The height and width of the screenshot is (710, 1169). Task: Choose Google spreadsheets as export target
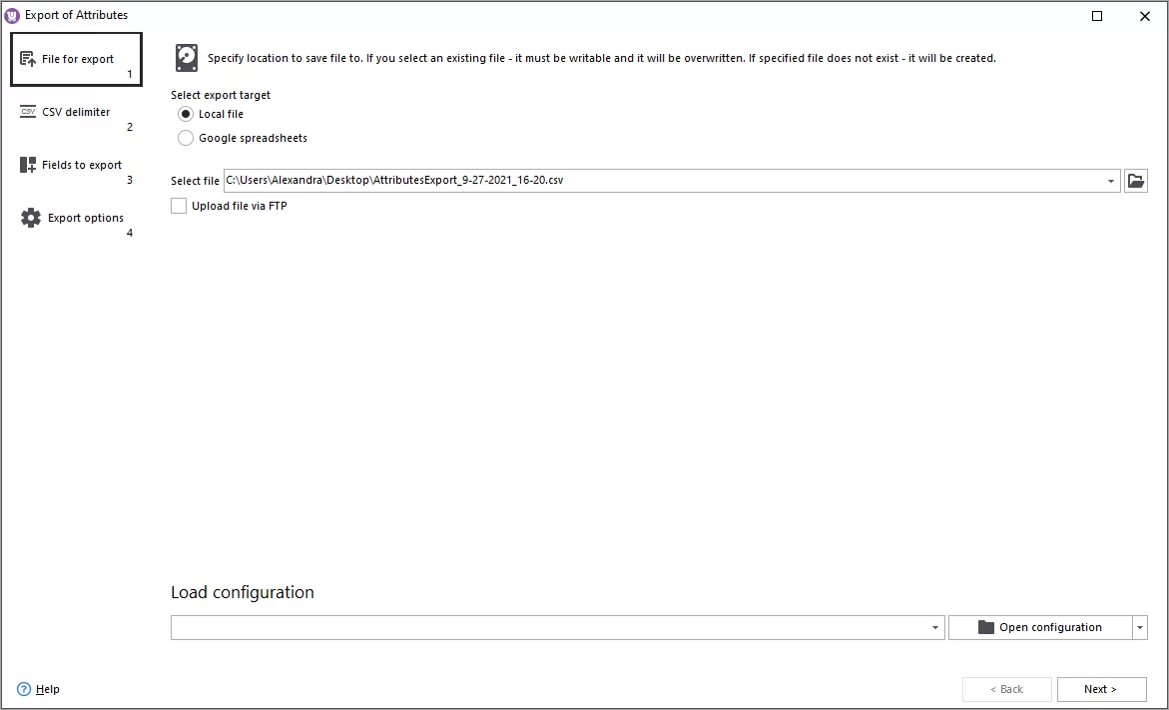pos(185,138)
